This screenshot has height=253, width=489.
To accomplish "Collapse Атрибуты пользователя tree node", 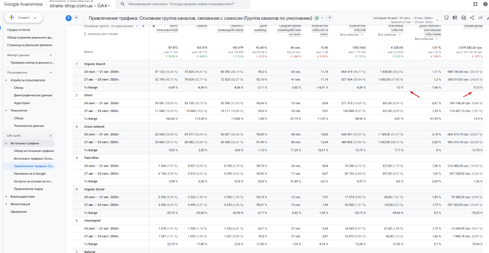I will (x=6, y=80).
